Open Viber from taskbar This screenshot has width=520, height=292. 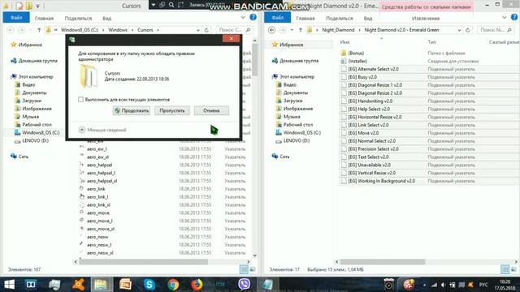click(x=244, y=285)
